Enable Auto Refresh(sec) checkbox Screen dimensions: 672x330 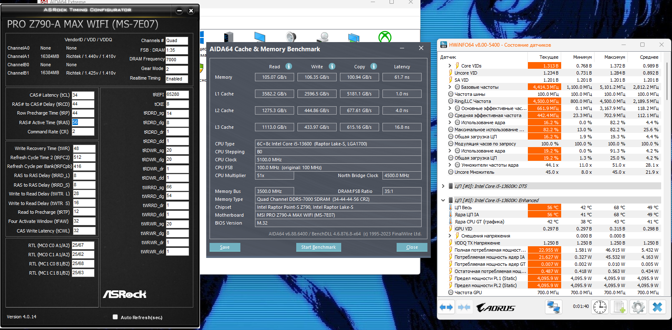(115, 317)
